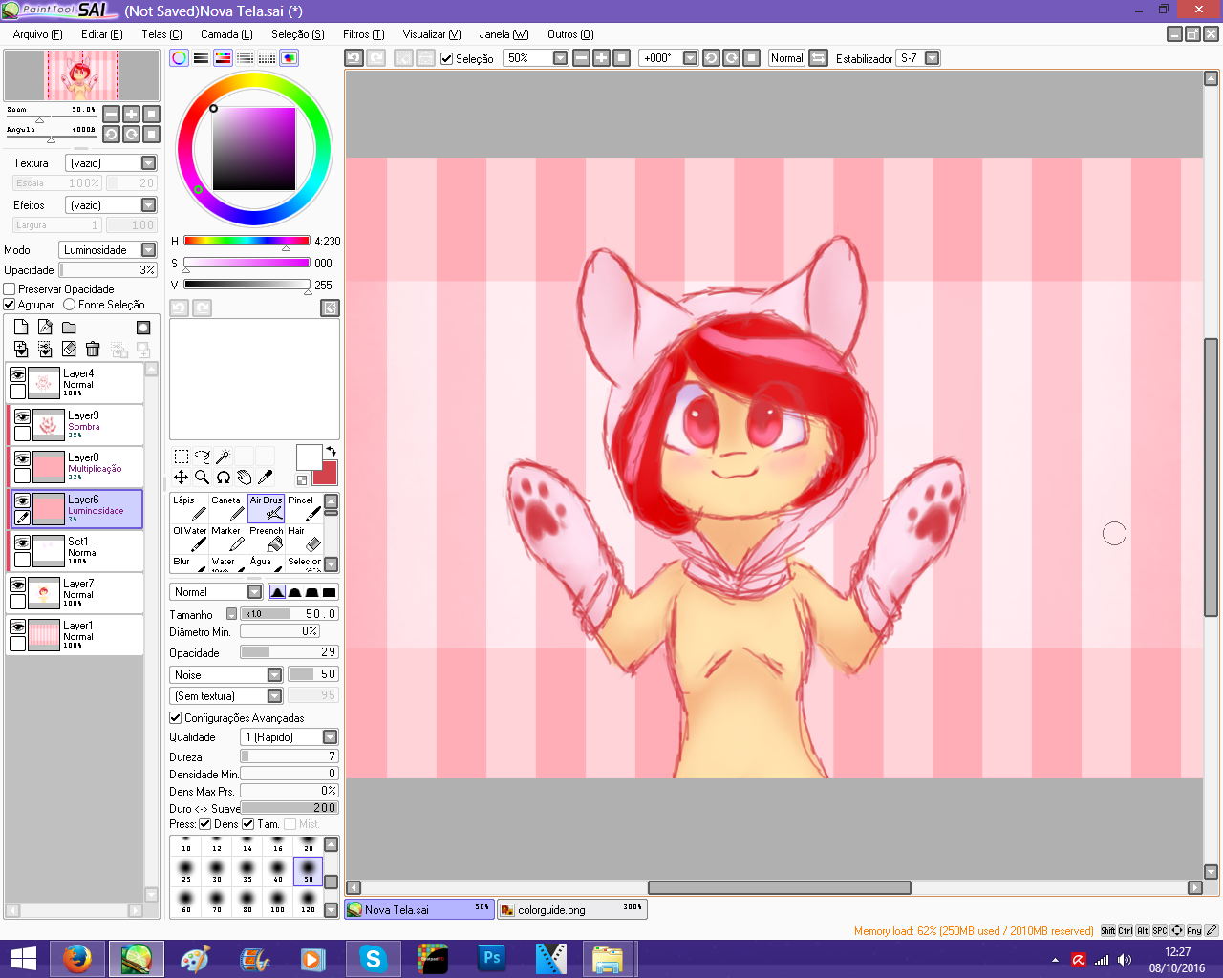Switch to the colorguide.png tab
Screen dimensions: 1223x978
click(571, 910)
